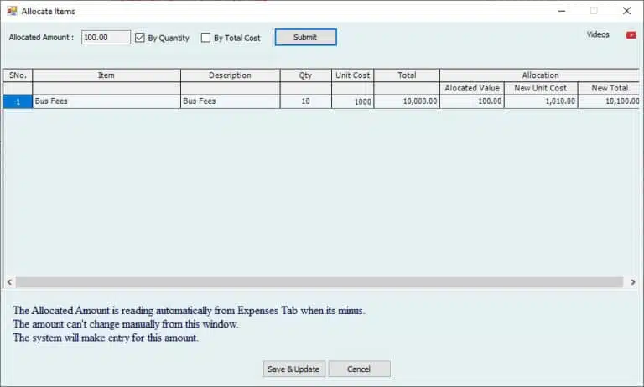Click the Save & Update button
644x387 pixels.
(293, 369)
